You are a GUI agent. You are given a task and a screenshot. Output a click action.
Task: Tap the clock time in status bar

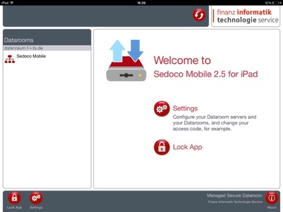[141, 3]
